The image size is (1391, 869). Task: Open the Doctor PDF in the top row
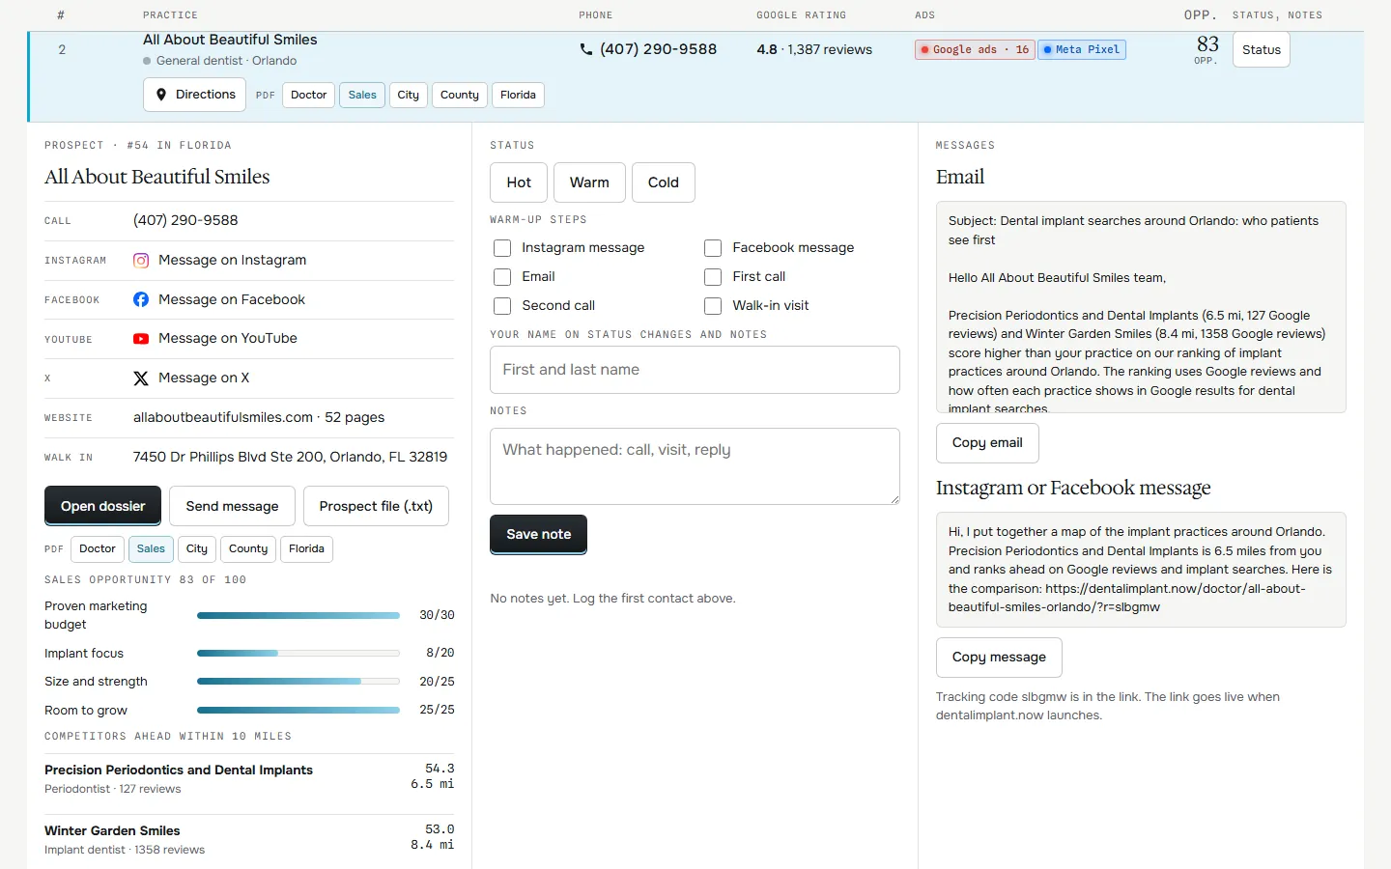(x=309, y=95)
